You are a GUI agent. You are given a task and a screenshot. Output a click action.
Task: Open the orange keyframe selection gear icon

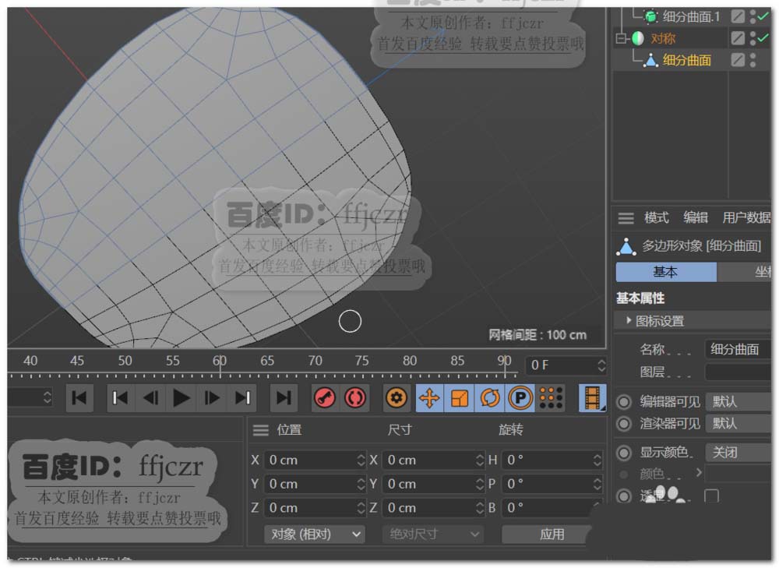(396, 398)
